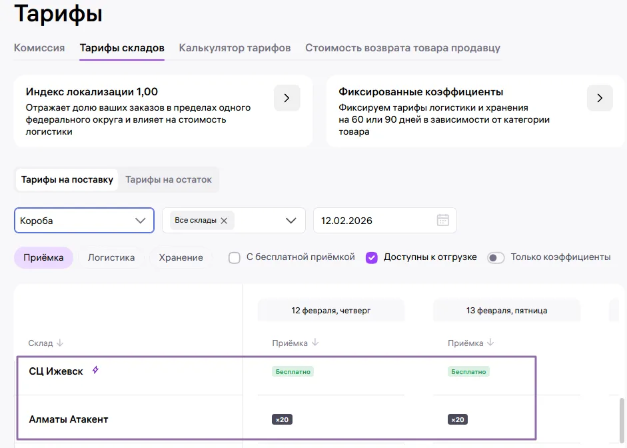Open the Фиксированные коэффициенты arrow button

[599, 98]
